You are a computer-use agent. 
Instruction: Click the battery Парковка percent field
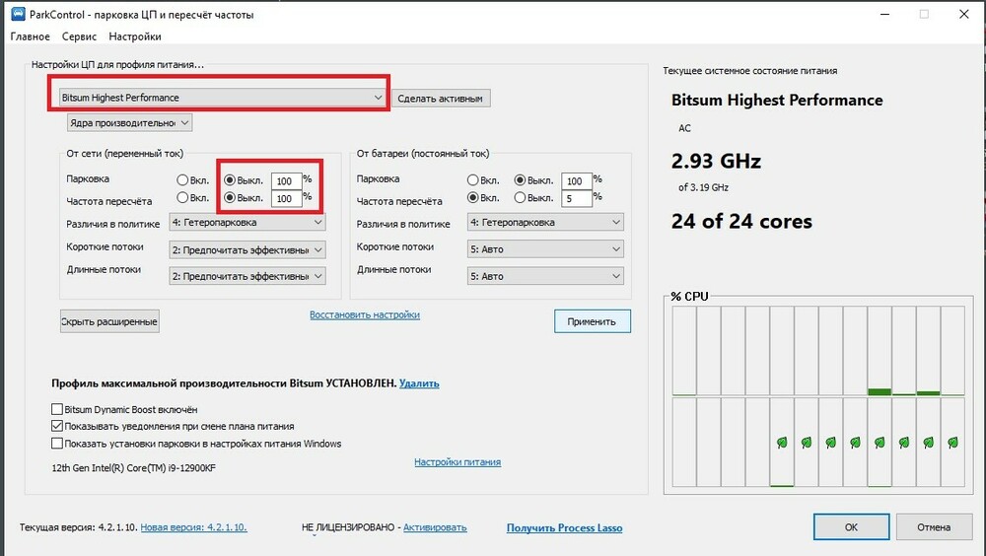pyautogui.click(x=577, y=181)
